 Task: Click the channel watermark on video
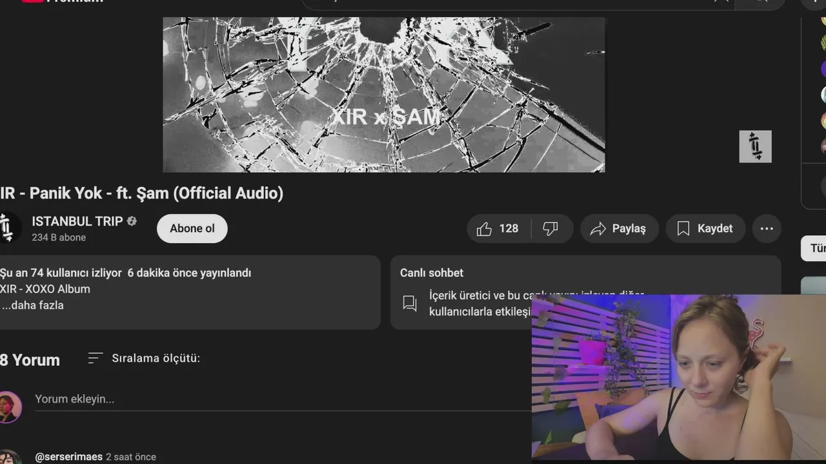click(x=755, y=146)
